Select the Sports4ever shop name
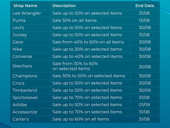Viewport: 170px width, 128px height. 25,97
